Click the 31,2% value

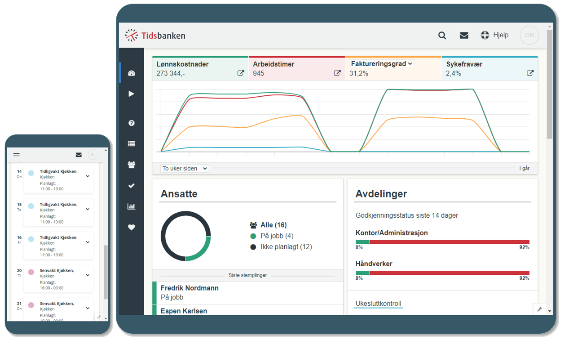(359, 73)
